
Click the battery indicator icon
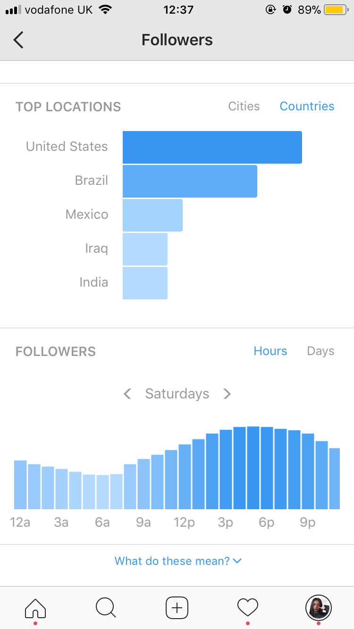pyautogui.click(x=336, y=9)
